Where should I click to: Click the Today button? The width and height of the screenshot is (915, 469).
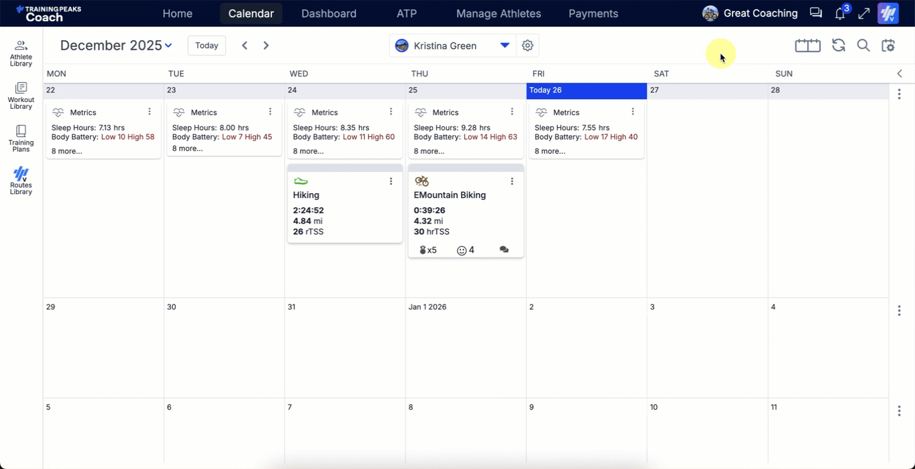click(207, 46)
